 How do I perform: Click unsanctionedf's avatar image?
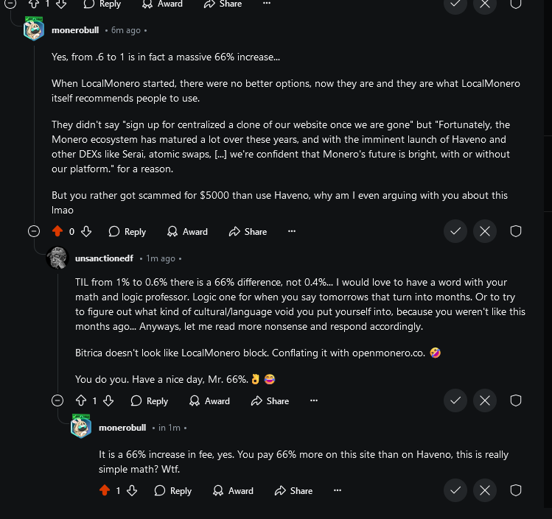[x=57, y=258]
